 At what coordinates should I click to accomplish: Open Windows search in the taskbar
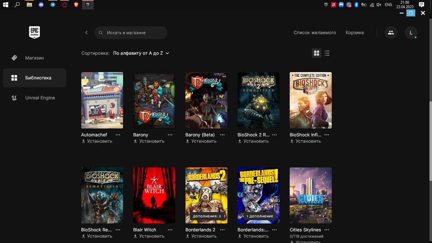[17, 5]
